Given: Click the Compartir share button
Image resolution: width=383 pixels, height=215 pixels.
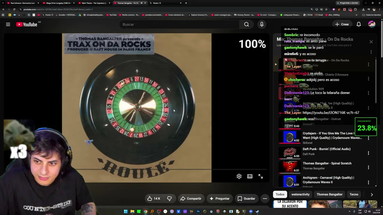Looking at the screenshot, I should pos(191,199).
